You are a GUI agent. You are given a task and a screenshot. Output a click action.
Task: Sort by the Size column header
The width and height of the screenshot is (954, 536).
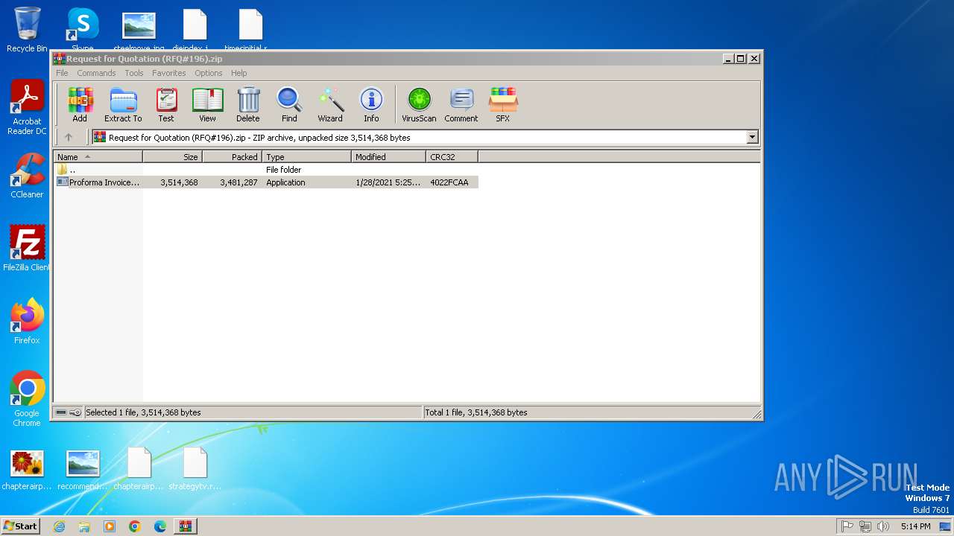tap(172, 157)
